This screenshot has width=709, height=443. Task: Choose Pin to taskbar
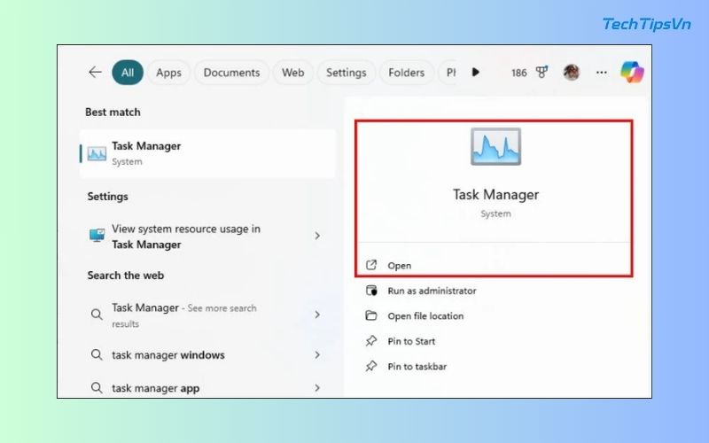(x=417, y=367)
